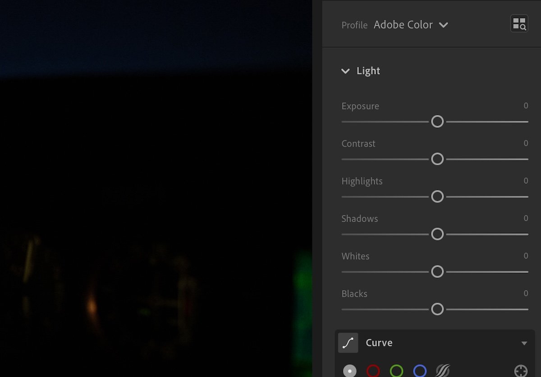Click the Exposure slider handle
This screenshot has width=541, height=377.
[x=437, y=122]
